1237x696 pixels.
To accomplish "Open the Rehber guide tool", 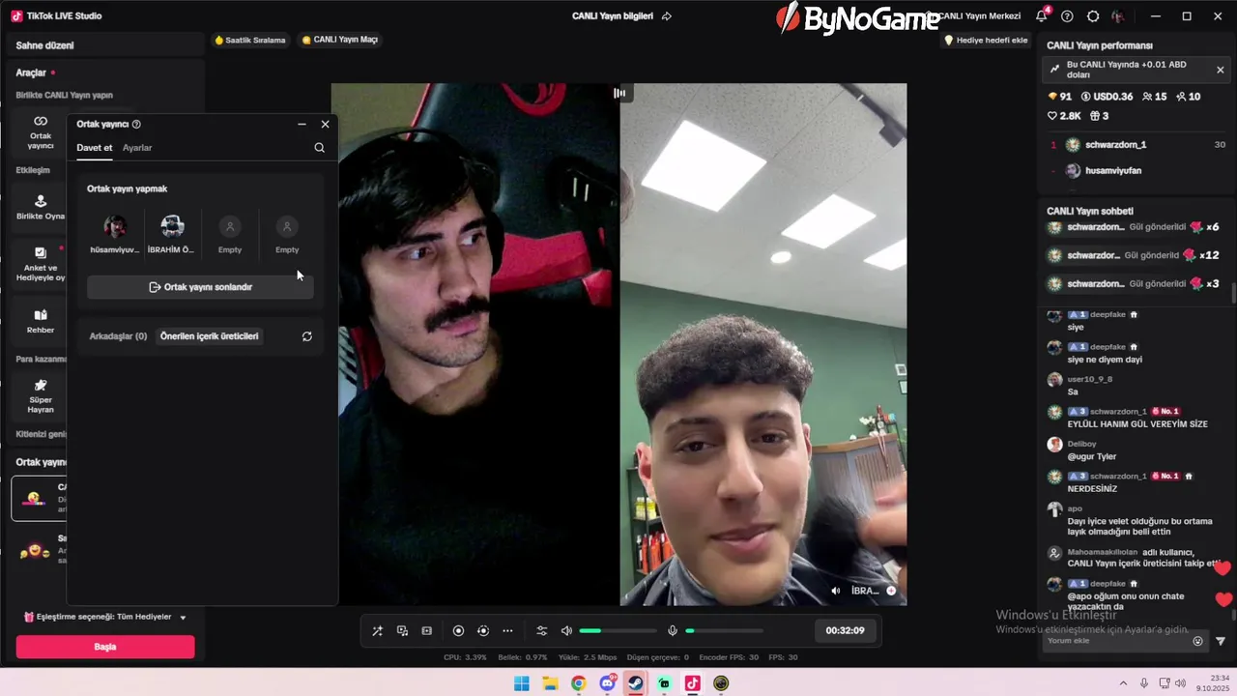I will 41,321.
